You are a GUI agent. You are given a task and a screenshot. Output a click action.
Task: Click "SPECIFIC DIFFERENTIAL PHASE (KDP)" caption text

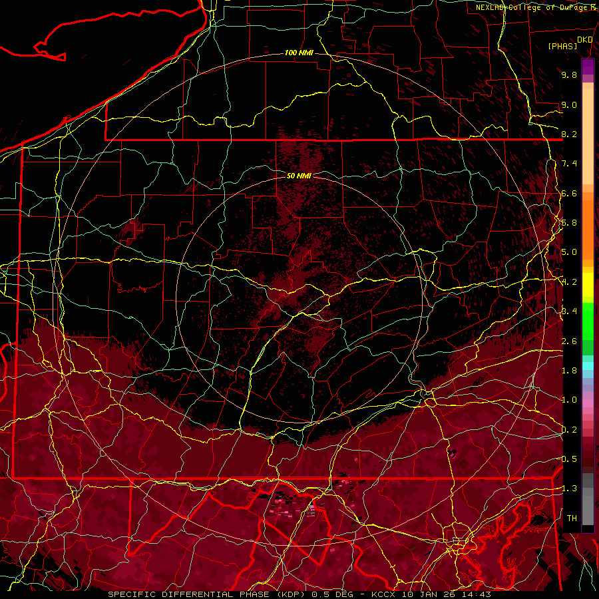[208, 594]
